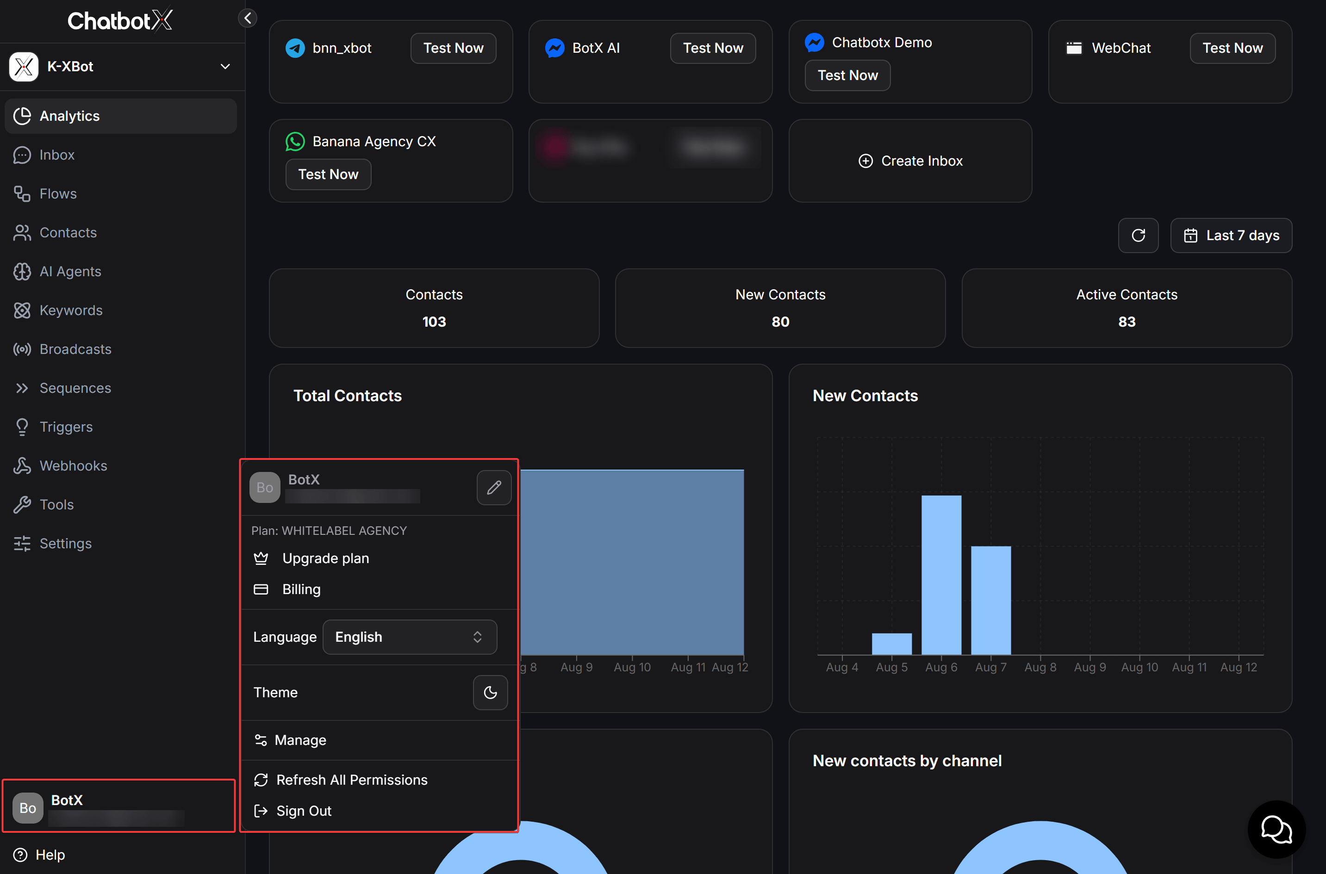Click the Total Contacts chart title

(x=348, y=396)
